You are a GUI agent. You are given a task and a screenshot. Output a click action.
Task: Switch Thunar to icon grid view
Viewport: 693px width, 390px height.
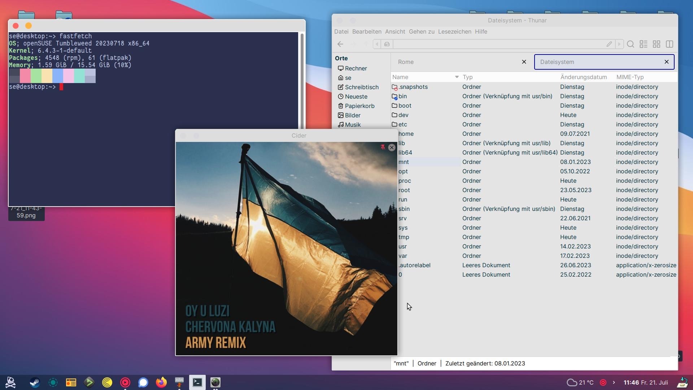pyautogui.click(x=657, y=44)
